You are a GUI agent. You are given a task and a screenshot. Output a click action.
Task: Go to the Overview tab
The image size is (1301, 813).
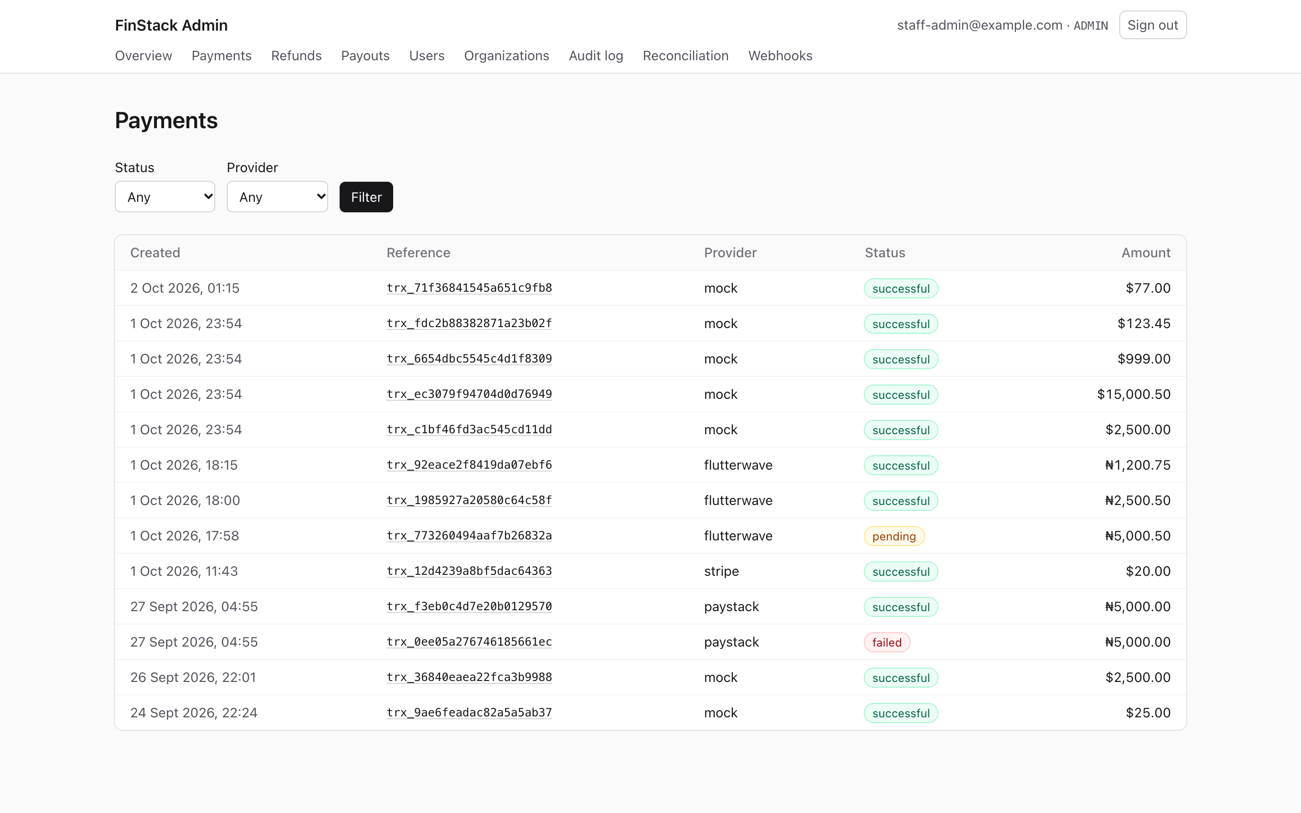click(x=143, y=55)
